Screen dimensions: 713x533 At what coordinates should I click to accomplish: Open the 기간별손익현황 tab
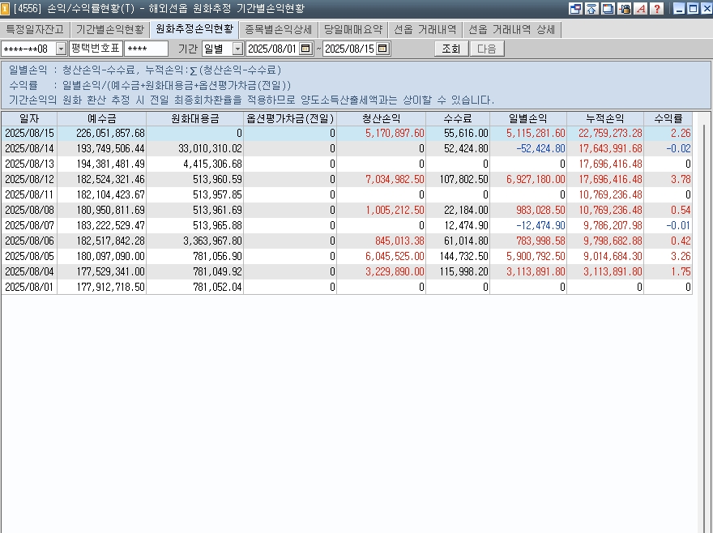pyautogui.click(x=110, y=30)
